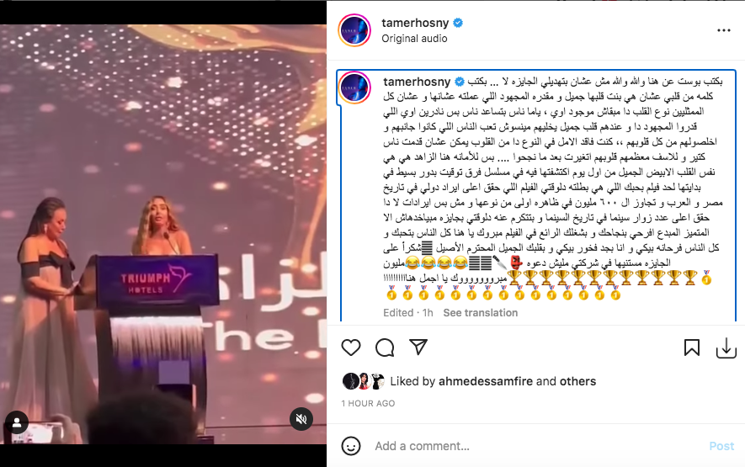Show tagged people icon on video
Image resolution: width=745 pixels, height=467 pixels.
(x=17, y=422)
